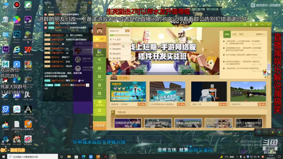The height and width of the screenshot is (159, 283).
Task: Go forward with the launcher forward arrow
Action: pos(115,25)
